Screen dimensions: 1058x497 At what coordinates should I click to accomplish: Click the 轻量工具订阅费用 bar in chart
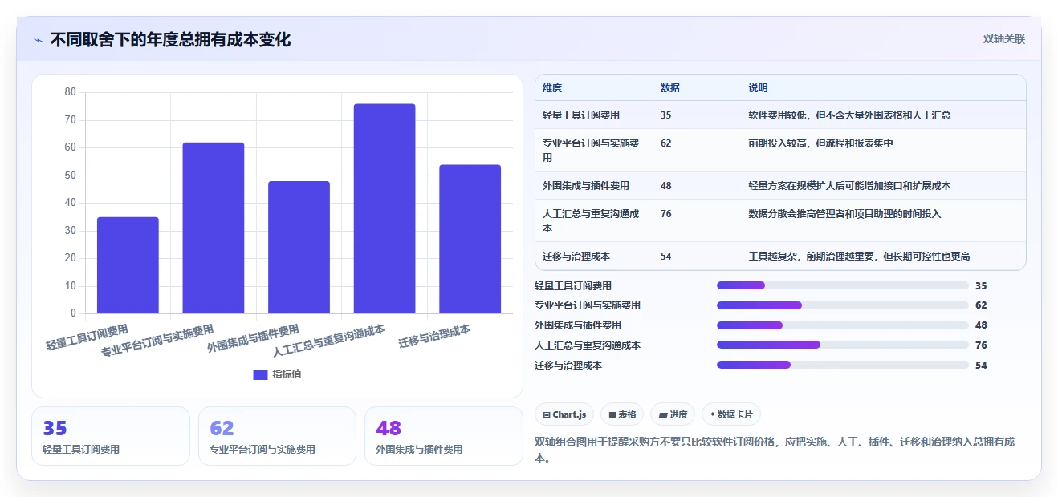click(128, 265)
